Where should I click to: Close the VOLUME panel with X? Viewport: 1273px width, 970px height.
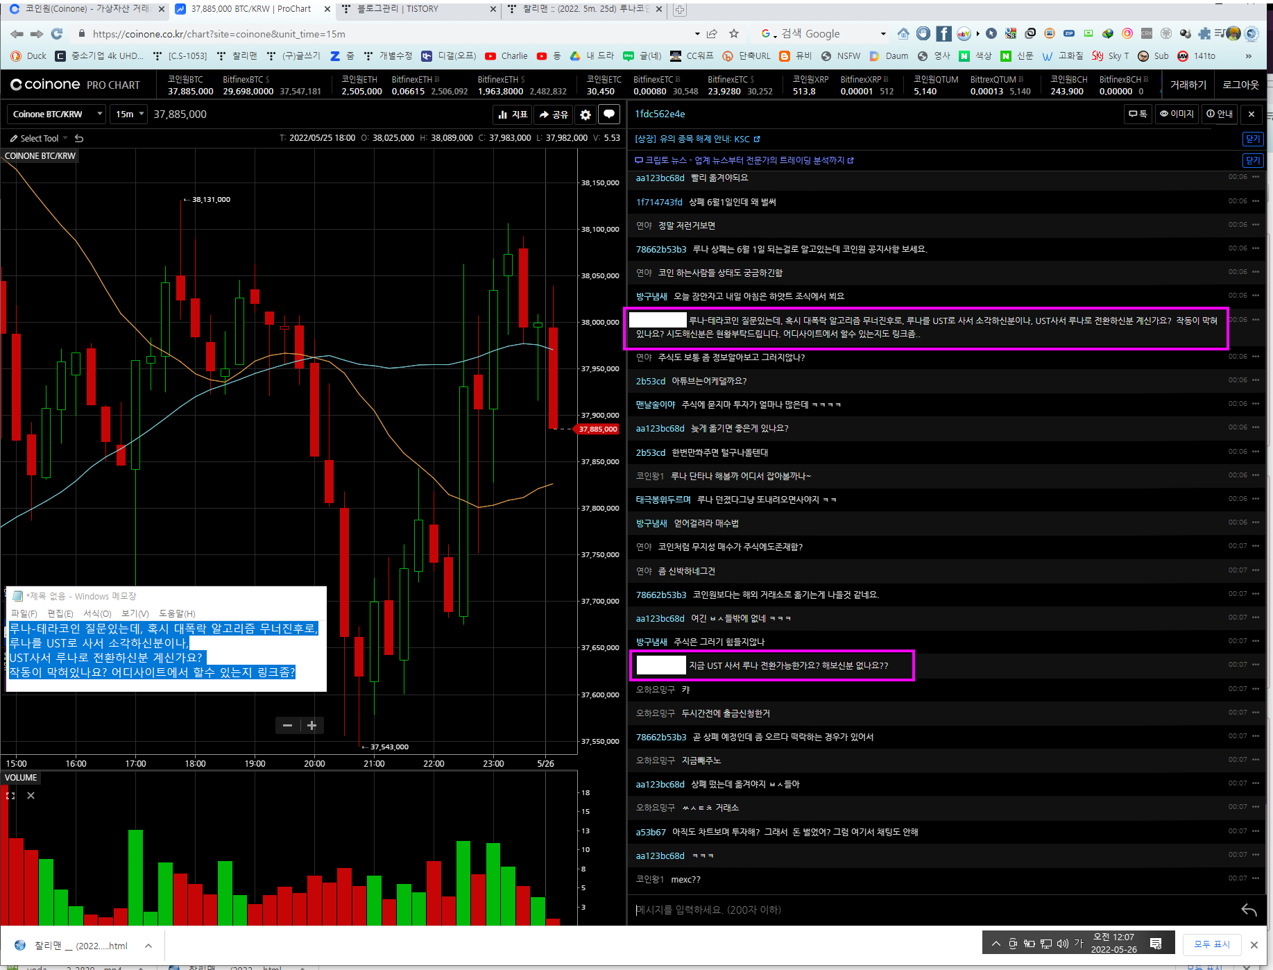[31, 796]
